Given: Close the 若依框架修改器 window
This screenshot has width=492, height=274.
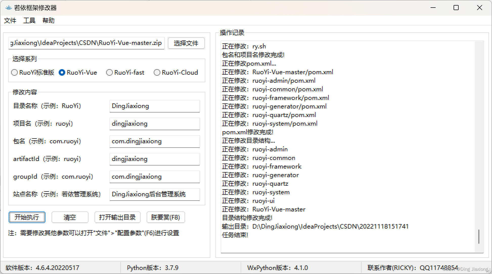Looking at the screenshot, I should pyautogui.click(x=479, y=8).
